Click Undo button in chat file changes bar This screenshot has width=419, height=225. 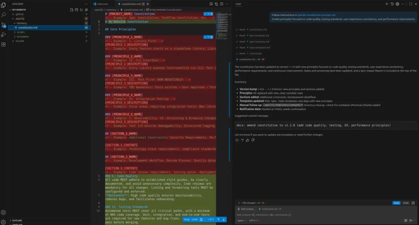[405, 203]
